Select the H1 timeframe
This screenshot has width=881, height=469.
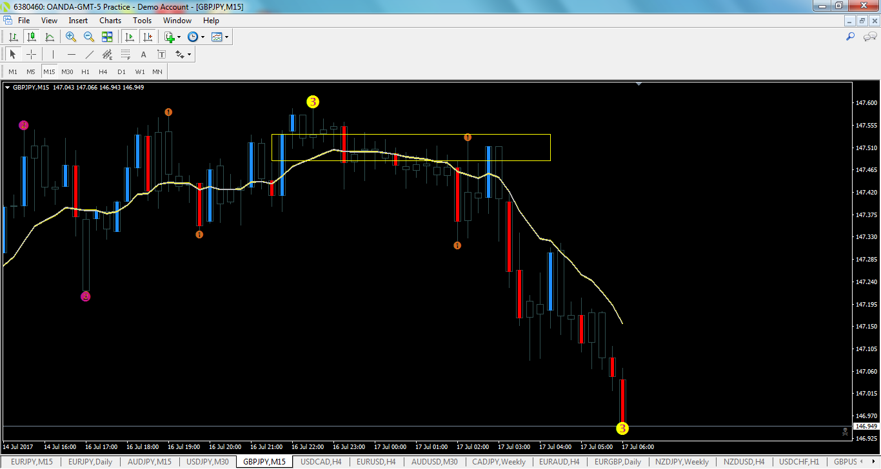coord(84,72)
